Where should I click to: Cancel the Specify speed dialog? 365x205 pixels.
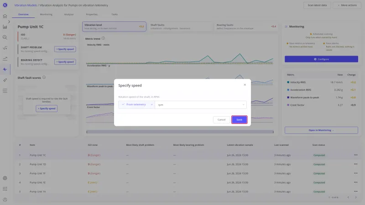221,120
